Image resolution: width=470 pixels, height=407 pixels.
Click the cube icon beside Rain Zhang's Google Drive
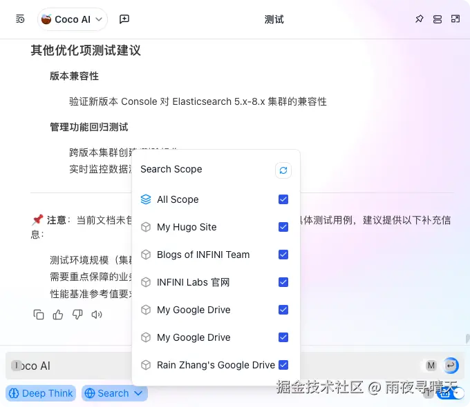[x=146, y=365]
